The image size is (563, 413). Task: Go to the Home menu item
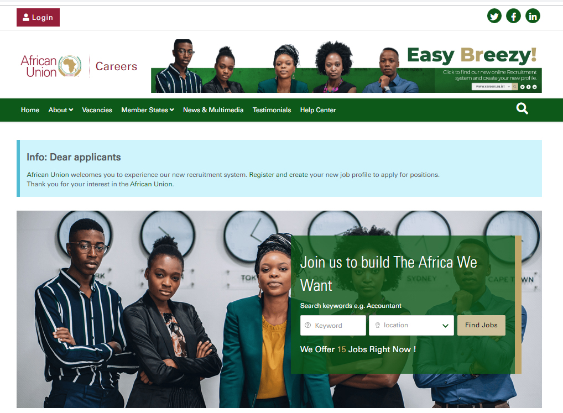pos(30,110)
